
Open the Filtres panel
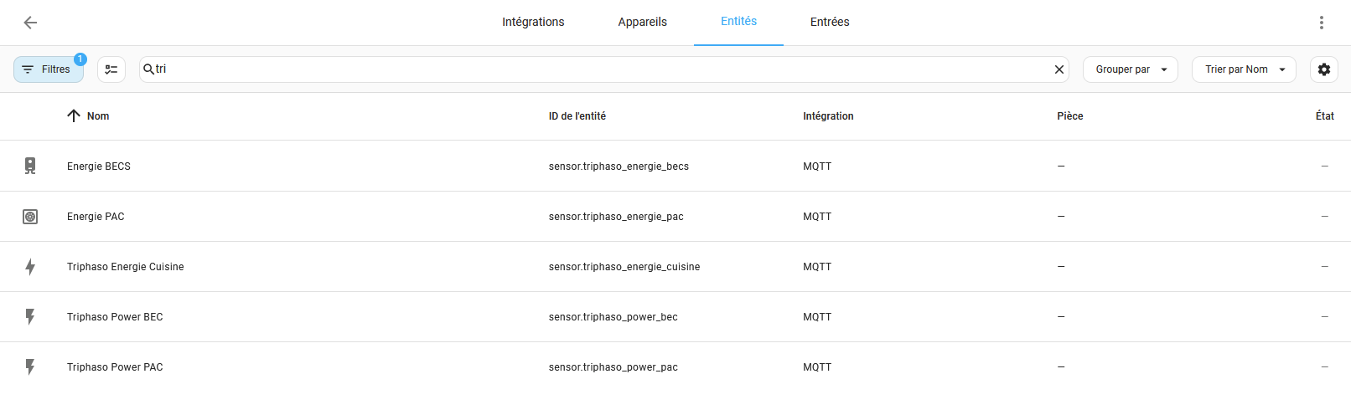(x=49, y=69)
